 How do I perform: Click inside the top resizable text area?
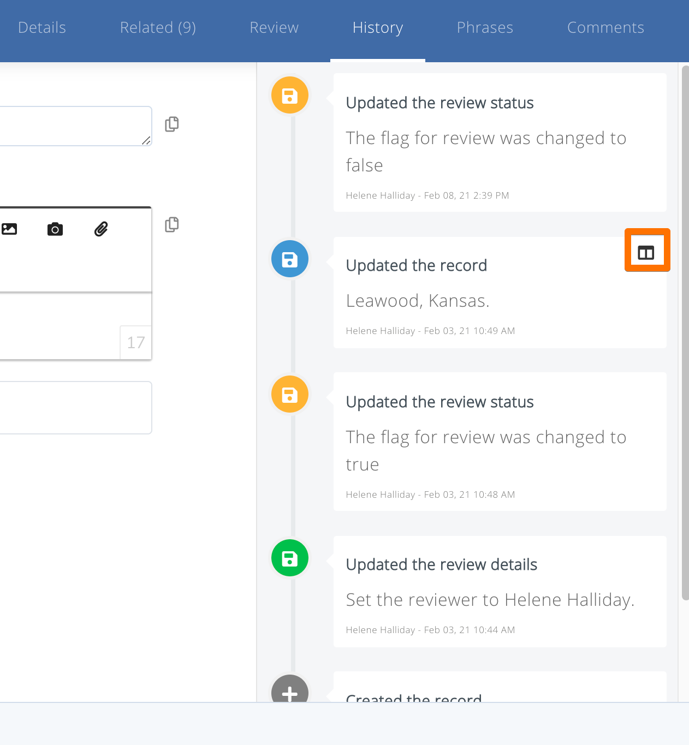point(71,126)
